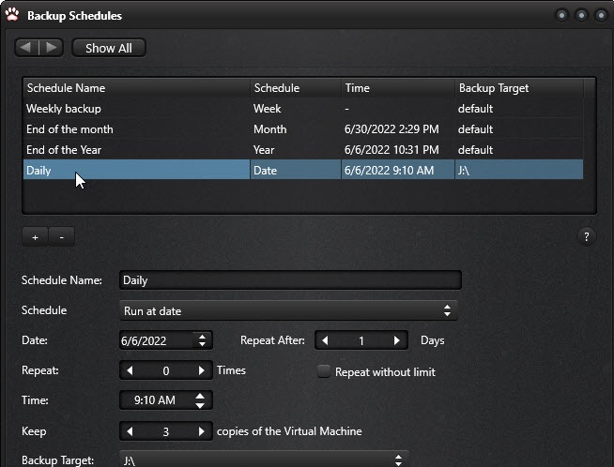The image size is (614, 467).
Task: Select the Daily schedule row
Action: (x=303, y=170)
